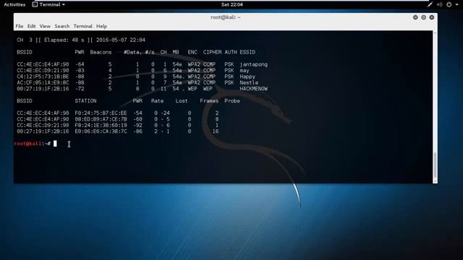Open the View menu
Image resolution: width=463 pixels, height=260 pixels.
click(x=45, y=26)
